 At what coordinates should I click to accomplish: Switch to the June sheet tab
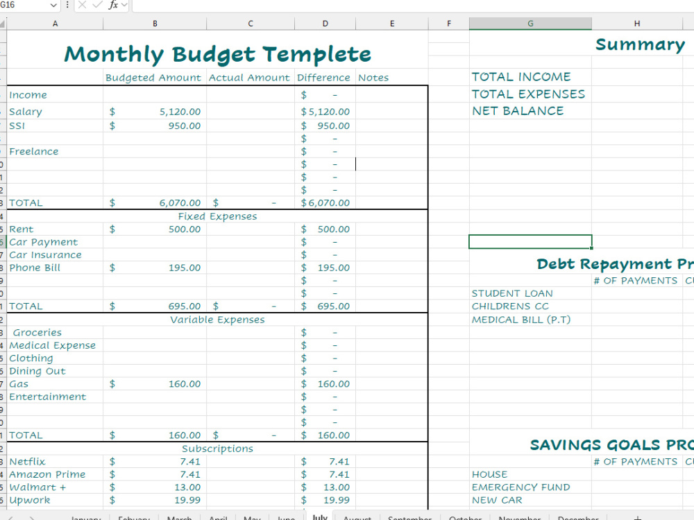[x=286, y=517]
